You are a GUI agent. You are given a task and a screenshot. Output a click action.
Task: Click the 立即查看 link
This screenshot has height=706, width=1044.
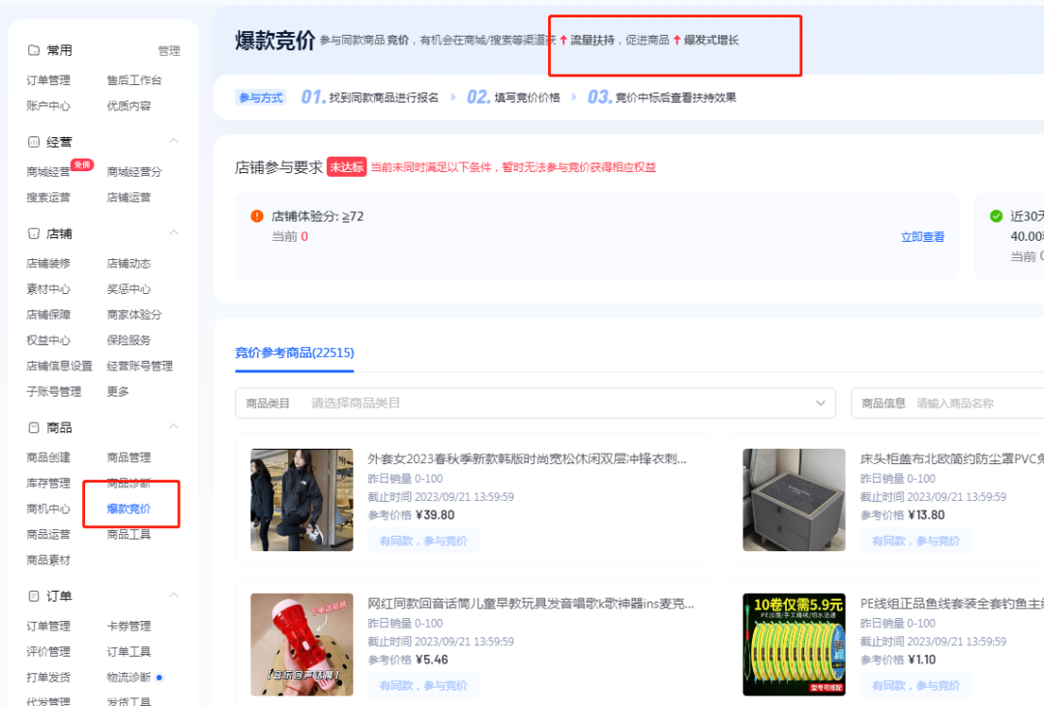[922, 235]
